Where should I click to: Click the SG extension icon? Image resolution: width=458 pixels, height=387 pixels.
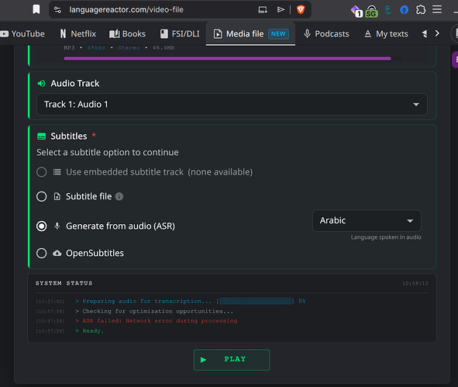(371, 11)
